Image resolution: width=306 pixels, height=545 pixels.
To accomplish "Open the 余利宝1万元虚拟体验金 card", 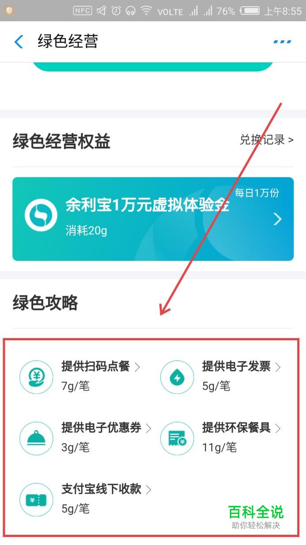I will (x=153, y=219).
